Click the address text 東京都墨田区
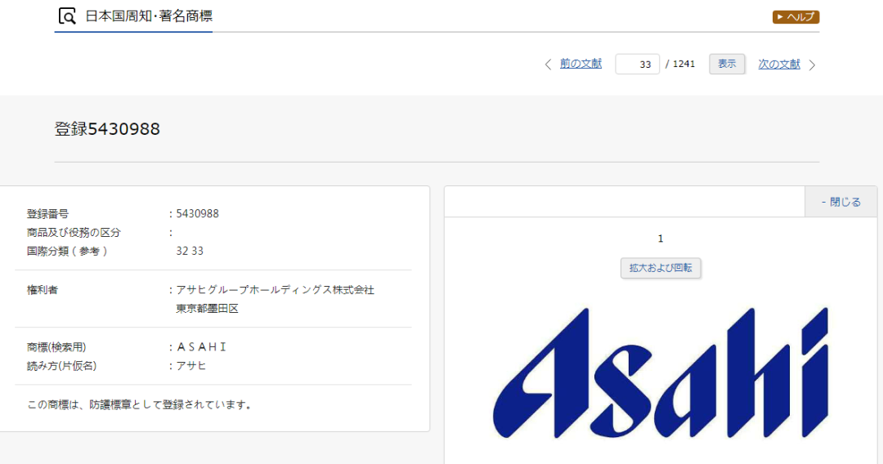Image resolution: width=883 pixels, height=464 pixels. (207, 308)
